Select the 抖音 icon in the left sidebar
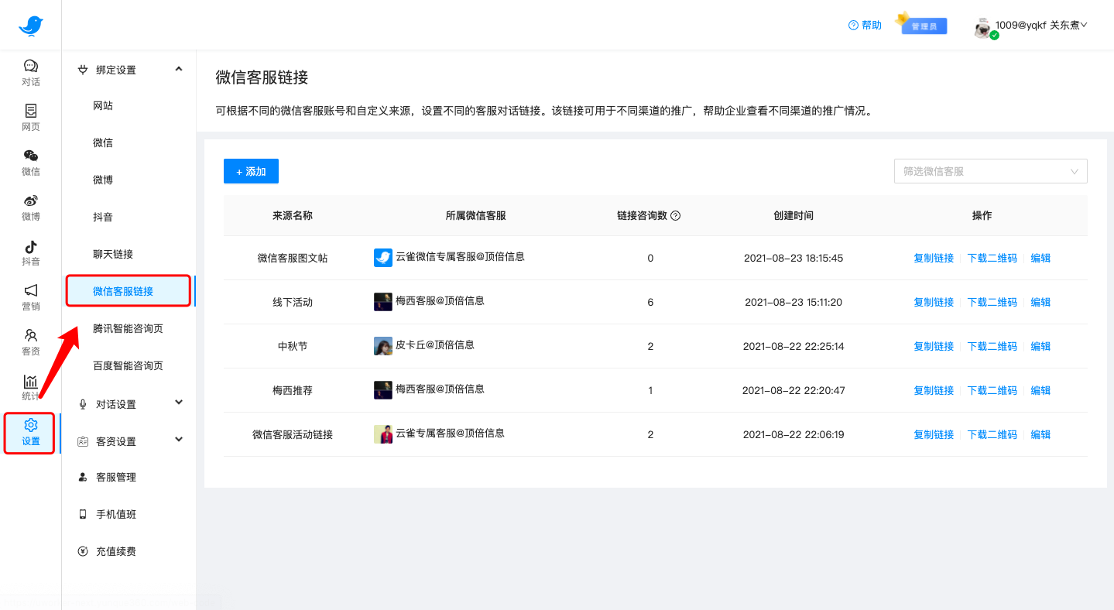This screenshot has width=1114, height=610. [30, 252]
